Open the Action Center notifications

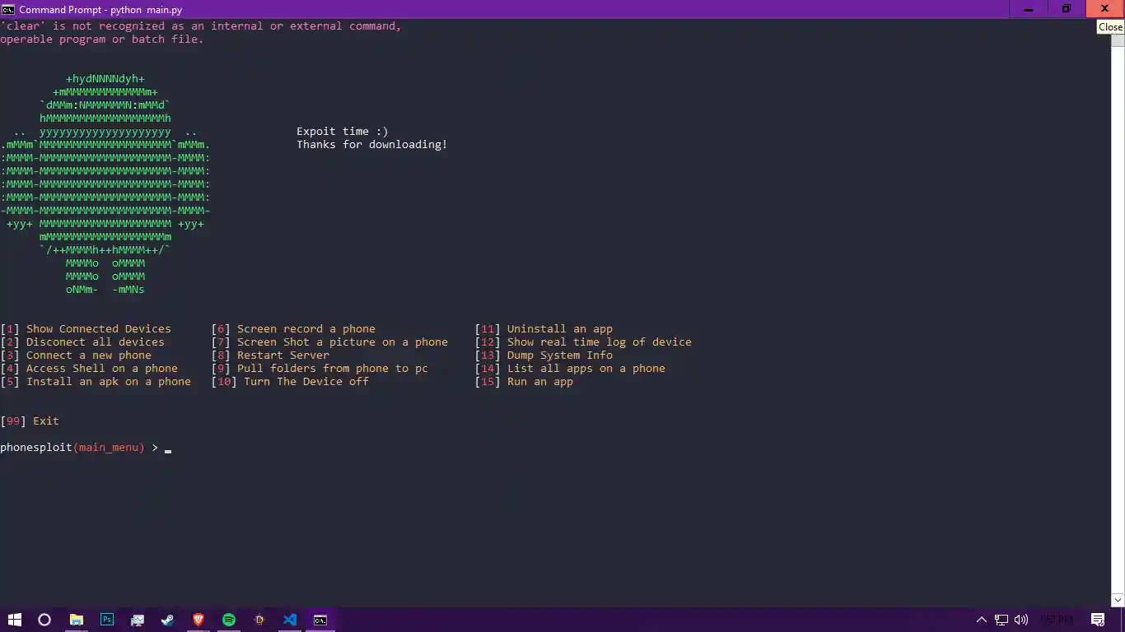pyautogui.click(x=1098, y=620)
